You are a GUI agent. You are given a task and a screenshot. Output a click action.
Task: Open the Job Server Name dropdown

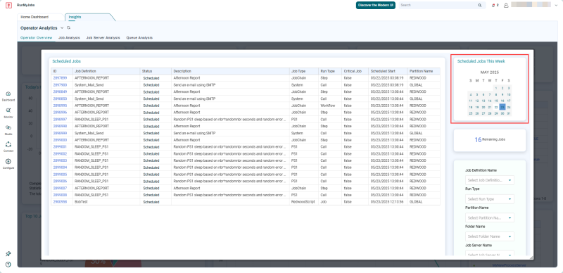point(489,253)
